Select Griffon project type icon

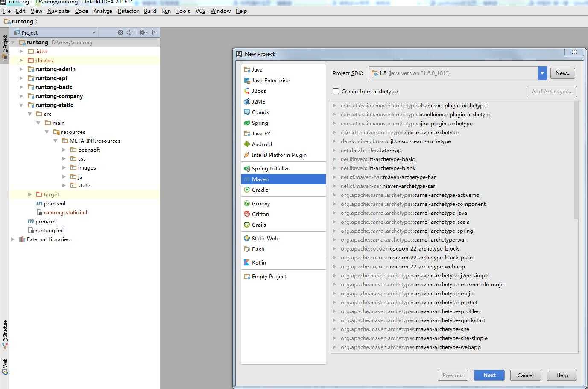coord(247,214)
